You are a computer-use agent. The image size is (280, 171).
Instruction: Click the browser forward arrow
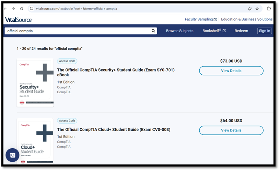point(13,9)
